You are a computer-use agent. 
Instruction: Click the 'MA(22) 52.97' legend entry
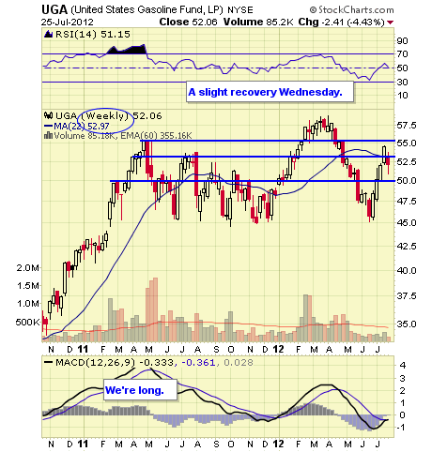(82, 126)
